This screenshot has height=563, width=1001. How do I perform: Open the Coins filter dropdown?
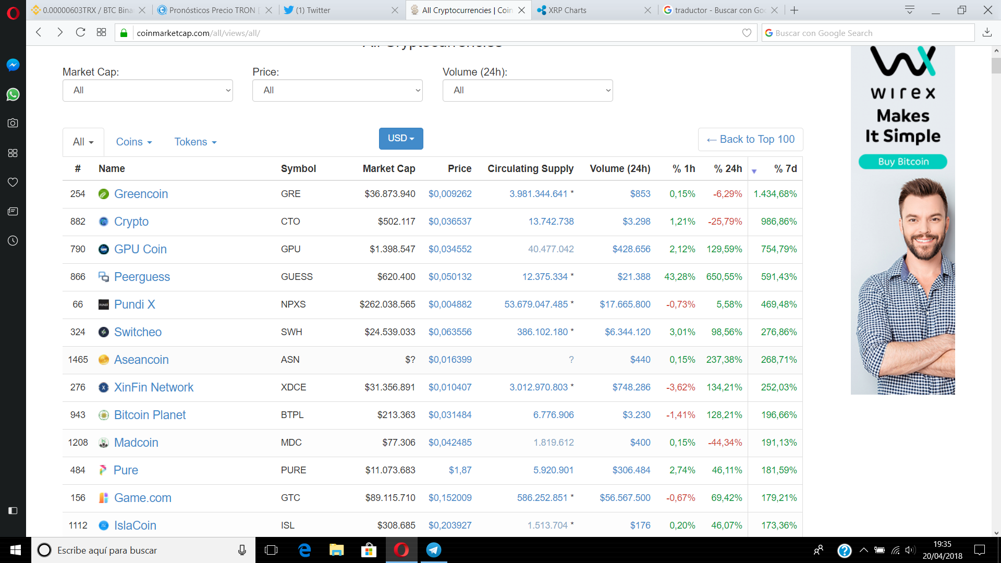[134, 142]
